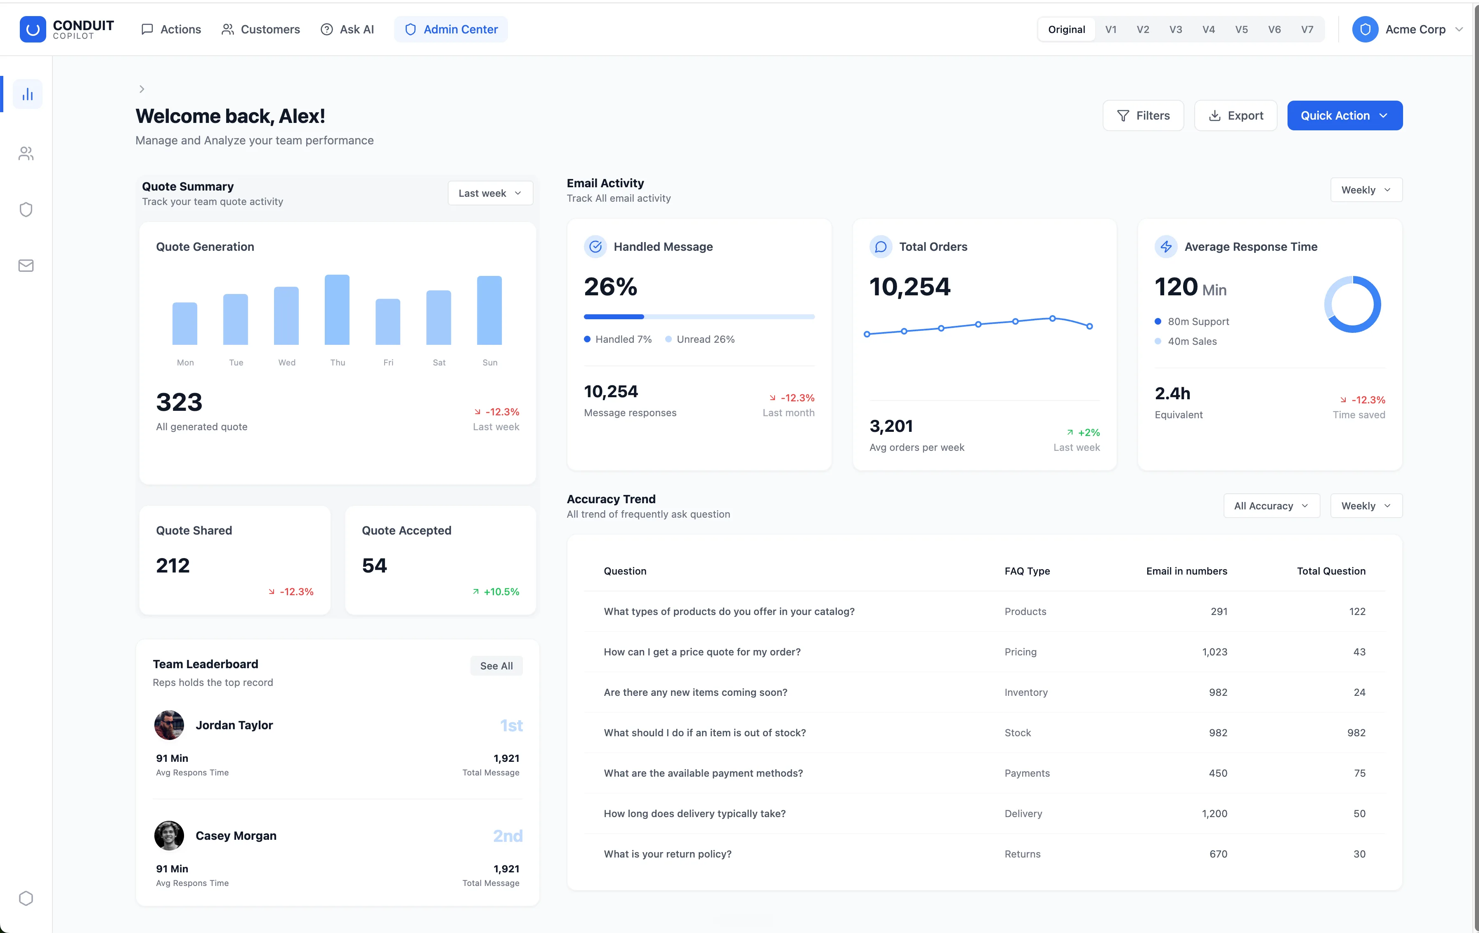Switch to the V2 version tab
The image size is (1479, 933).
pyautogui.click(x=1142, y=29)
